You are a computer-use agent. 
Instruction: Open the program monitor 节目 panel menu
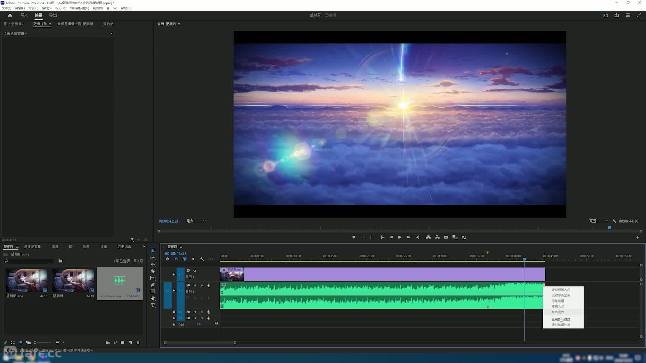point(179,24)
